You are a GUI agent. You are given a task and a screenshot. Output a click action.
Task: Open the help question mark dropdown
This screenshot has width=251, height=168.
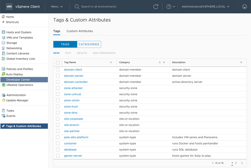click(x=171, y=7)
